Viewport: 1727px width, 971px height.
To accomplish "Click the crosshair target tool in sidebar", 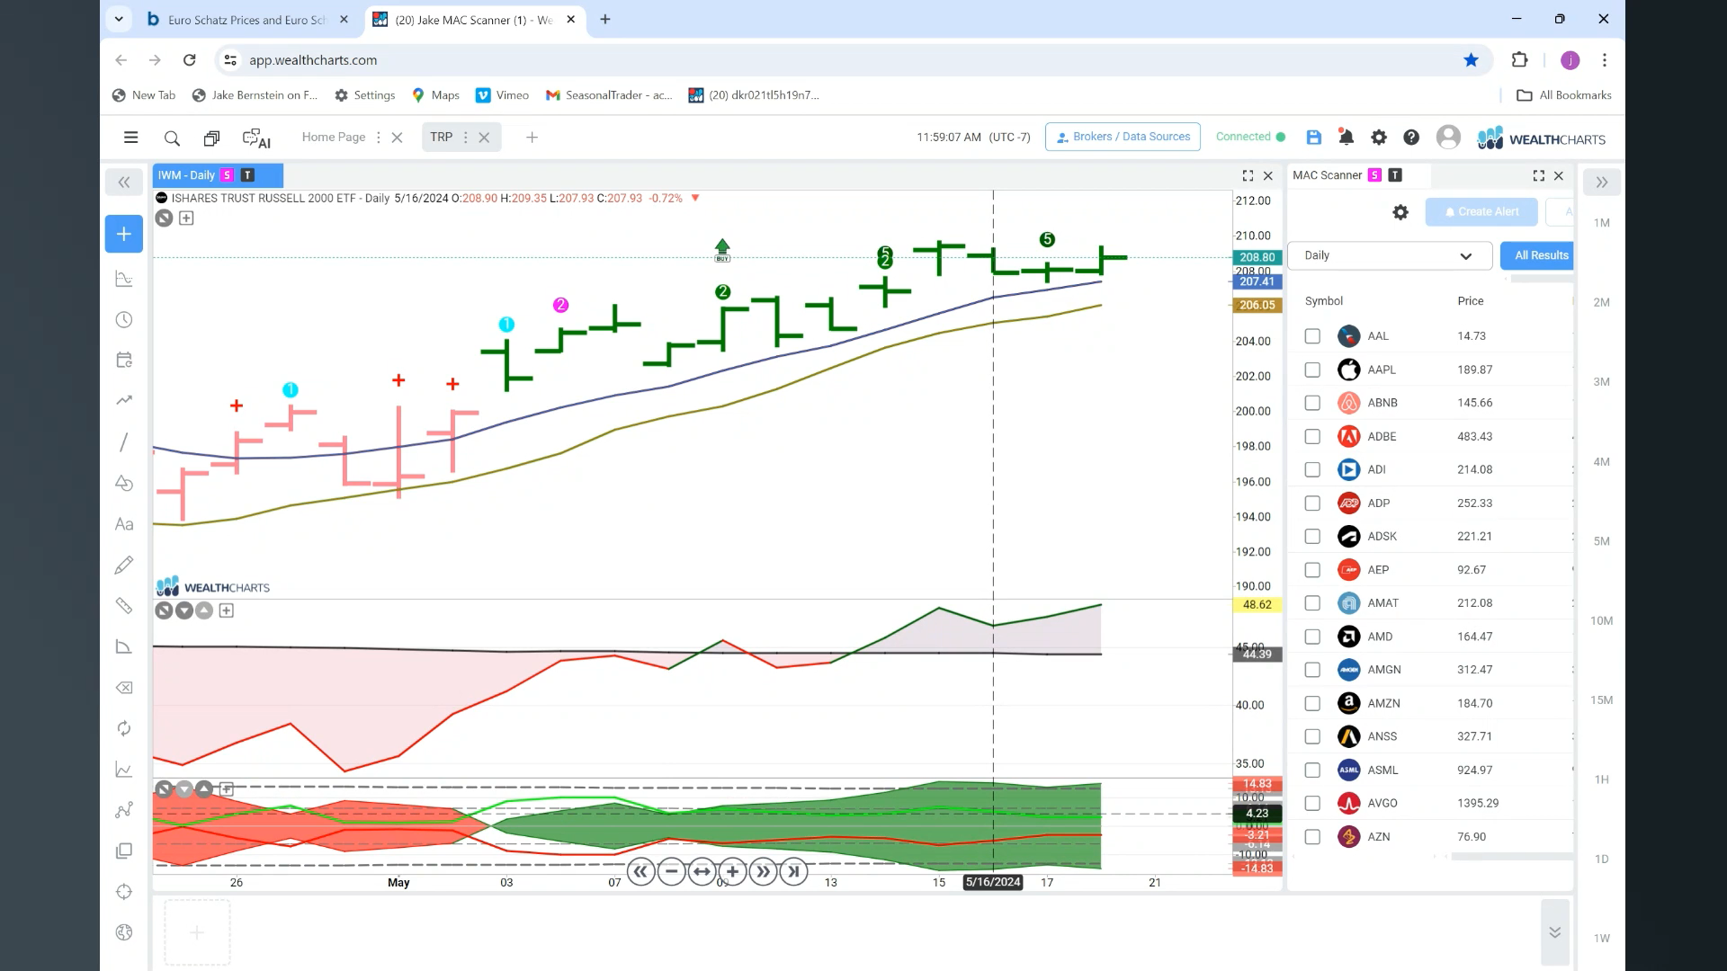I will click(124, 892).
